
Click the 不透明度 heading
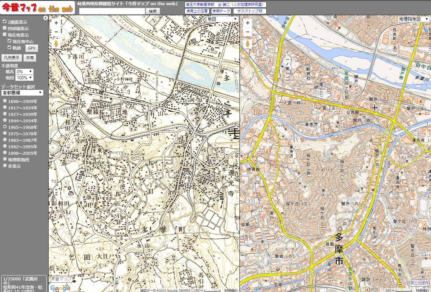(x=10, y=66)
